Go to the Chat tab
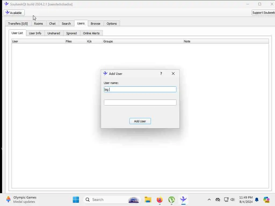This screenshot has width=275, height=206. (x=52, y=24)
